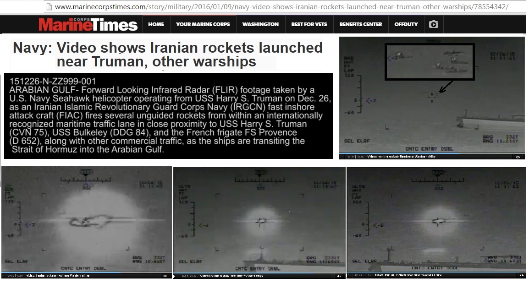Expand bottom-right video to fullscreen
The height and width of the screenshot is (284, 529).
tap(521, 276)
